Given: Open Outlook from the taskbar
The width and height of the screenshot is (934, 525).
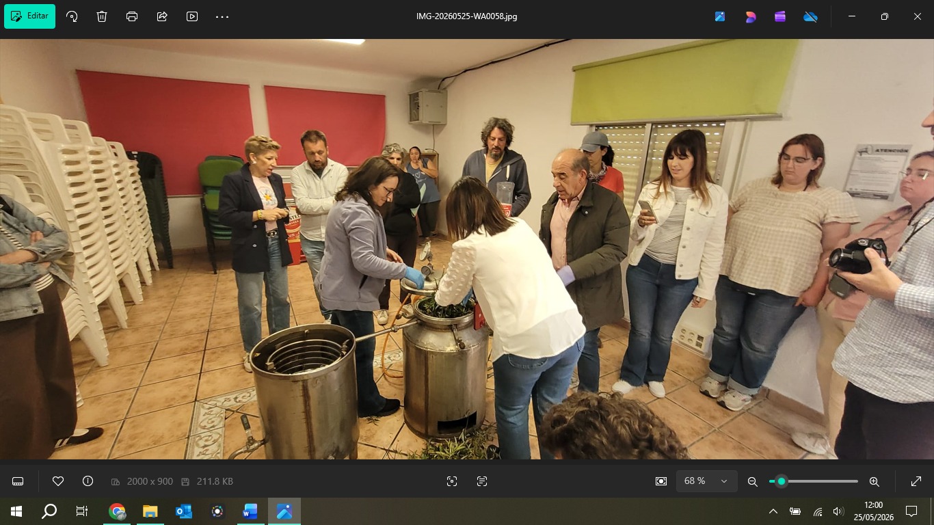Looking at the screenshot, I should pos(183,511).
